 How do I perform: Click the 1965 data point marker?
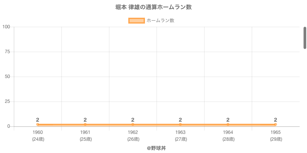point(276,124)
